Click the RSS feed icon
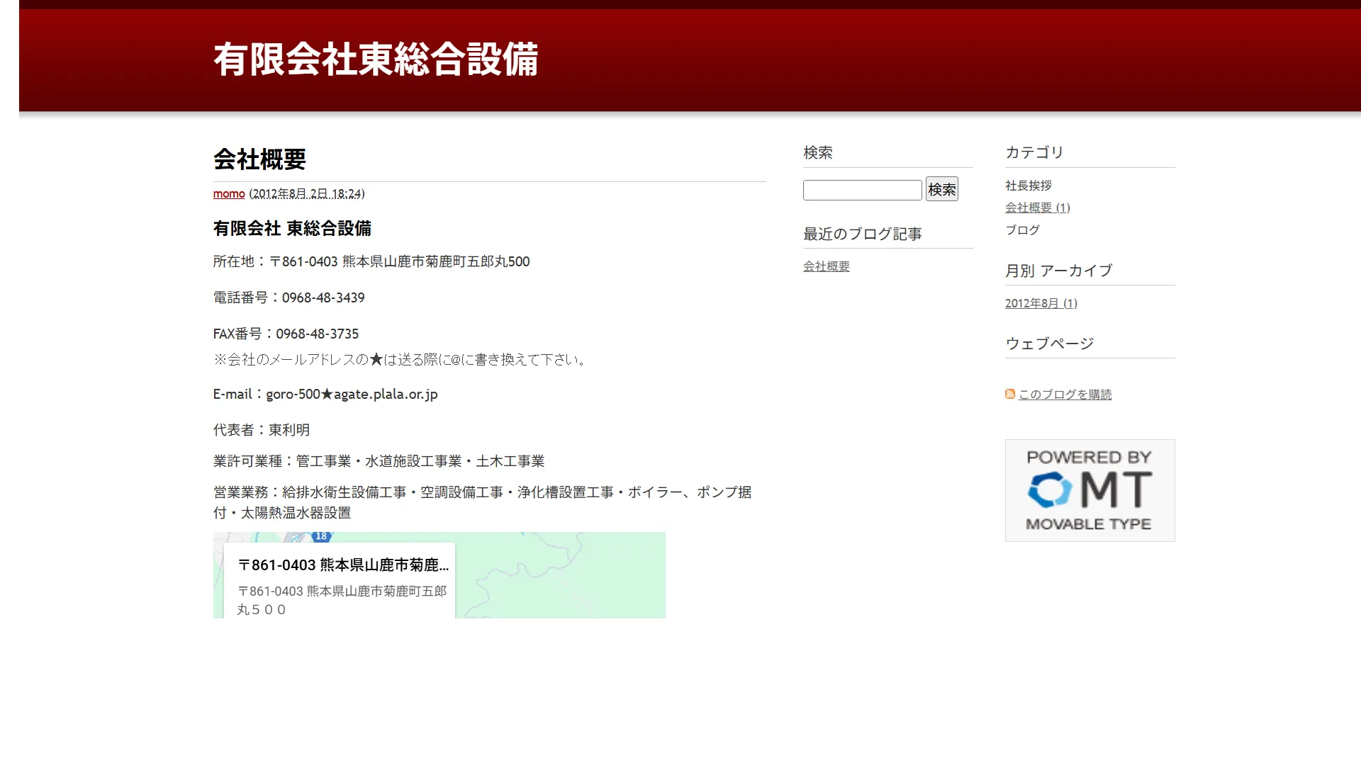The image size is (1361, 765). click(1010, 394)
